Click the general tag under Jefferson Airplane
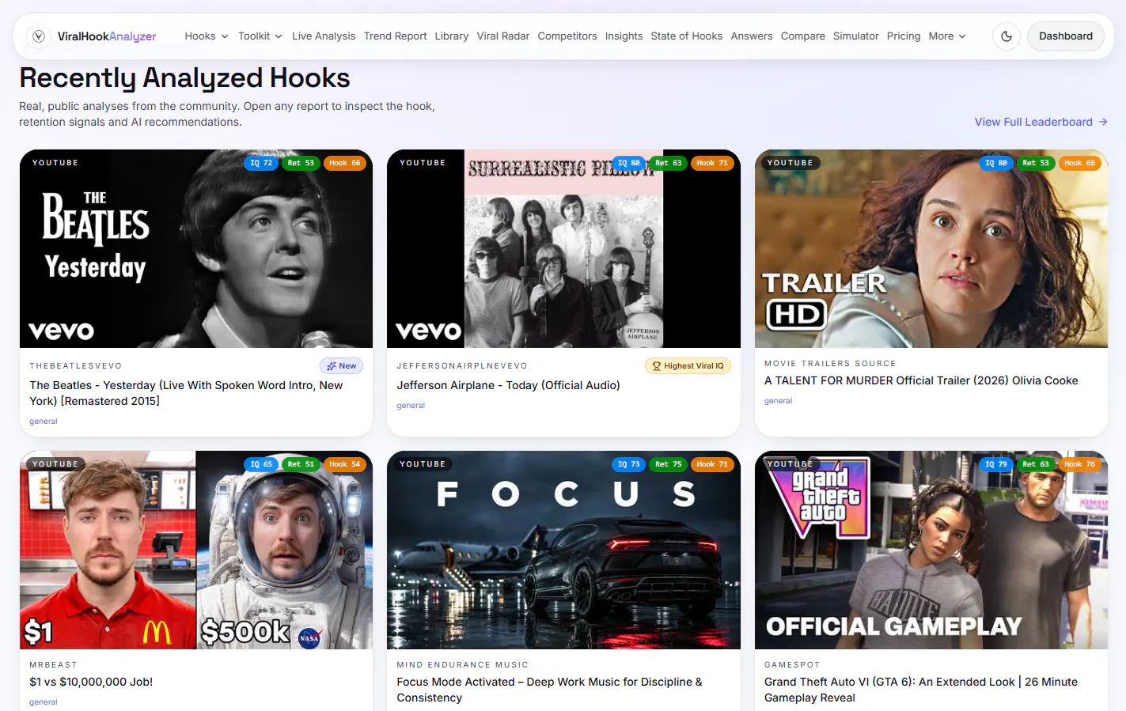The image size is (1126, 711). click(411, 406)
